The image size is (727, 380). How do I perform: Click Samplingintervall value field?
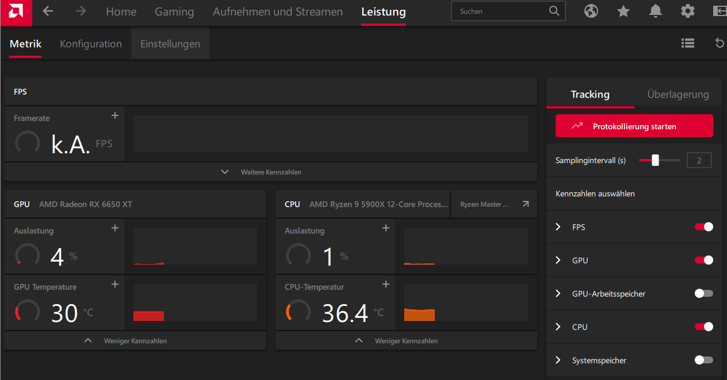click(699, 161)
